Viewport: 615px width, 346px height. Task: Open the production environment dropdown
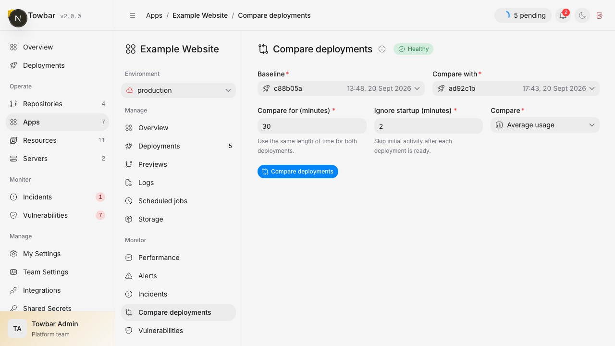[x=178, y=90]
